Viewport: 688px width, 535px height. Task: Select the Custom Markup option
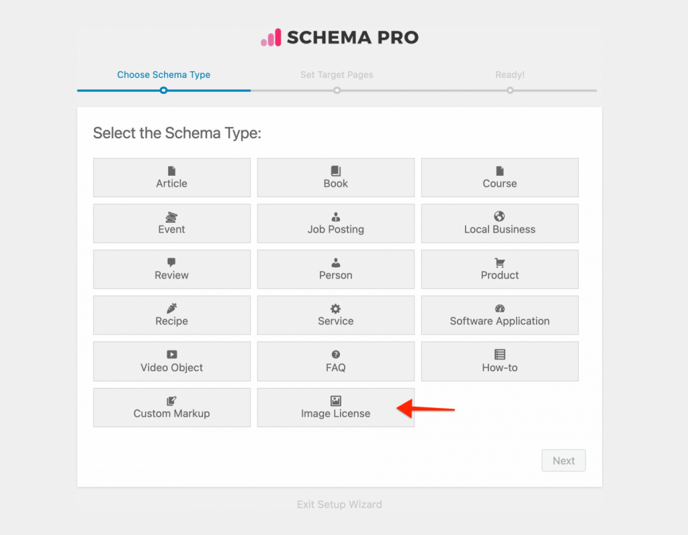(x=171, y=407)
